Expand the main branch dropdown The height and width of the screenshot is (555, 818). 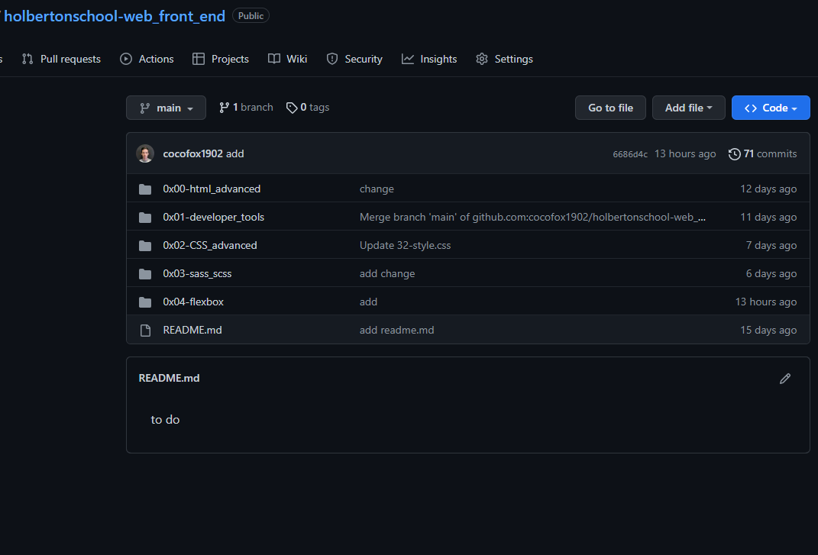pyautogui.click(x=166, y=108)
